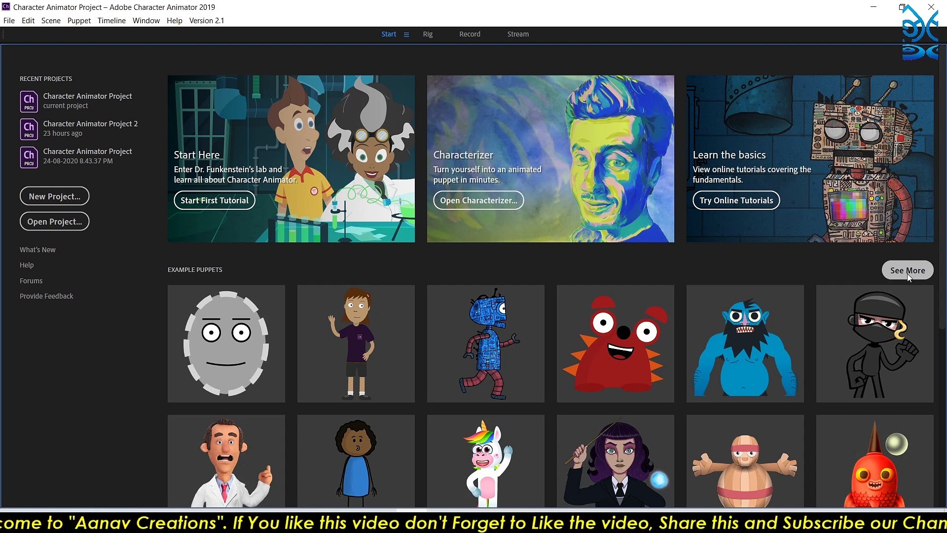The width and height of the screenshot is (947, 533).
Task: Click See More example puppets
Action: pos(907,270)
